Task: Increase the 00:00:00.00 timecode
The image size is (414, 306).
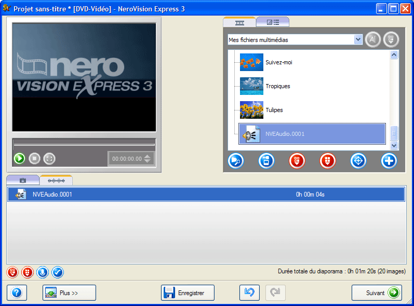Action: point(148,156)
